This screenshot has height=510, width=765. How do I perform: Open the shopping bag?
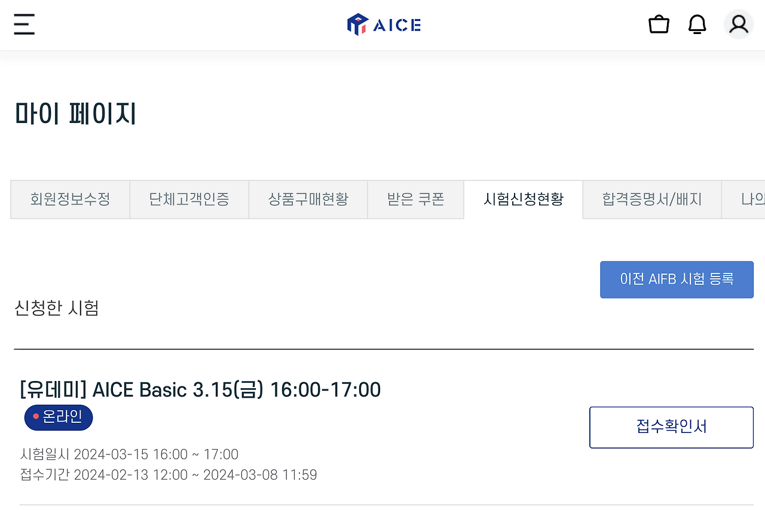(x=659, y=24)
